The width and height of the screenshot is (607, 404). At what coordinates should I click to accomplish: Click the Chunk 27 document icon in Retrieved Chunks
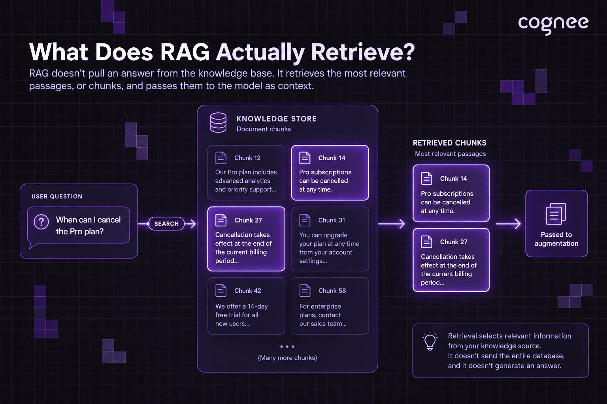(427, 241)
